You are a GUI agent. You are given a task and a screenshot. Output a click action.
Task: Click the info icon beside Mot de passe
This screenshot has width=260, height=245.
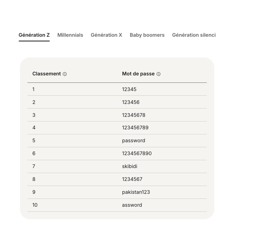tap(158, 74)
